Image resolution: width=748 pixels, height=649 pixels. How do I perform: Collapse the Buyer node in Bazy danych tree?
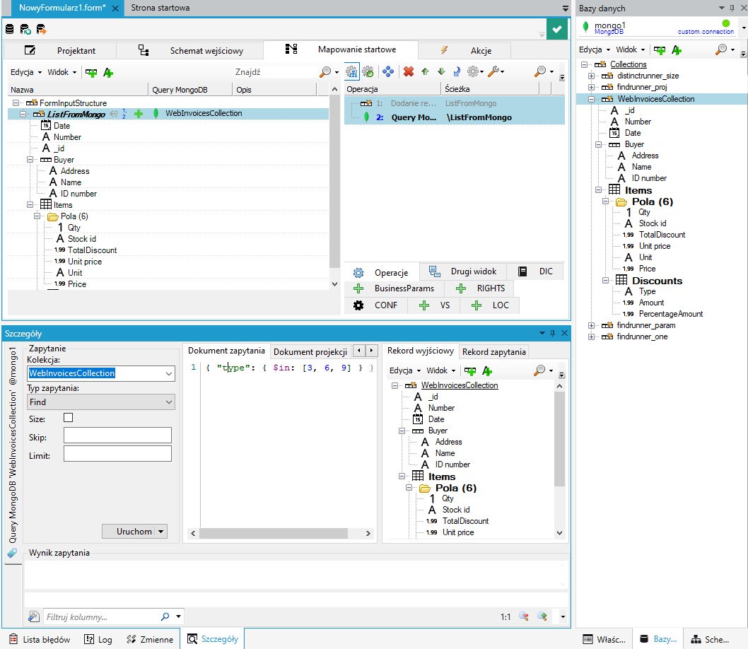[x=598, y=144]
